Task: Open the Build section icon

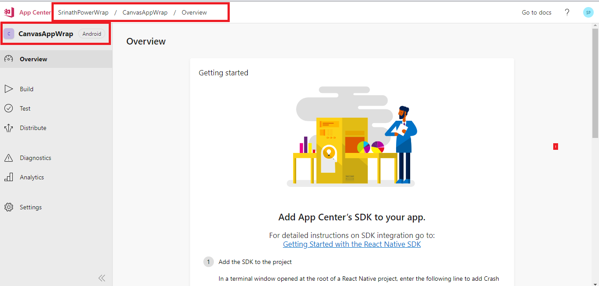Action: (9, 89)
